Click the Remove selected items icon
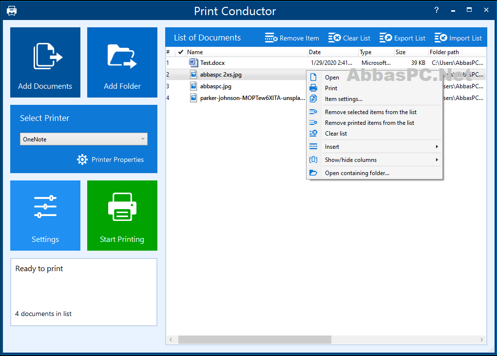 [313, 112]
